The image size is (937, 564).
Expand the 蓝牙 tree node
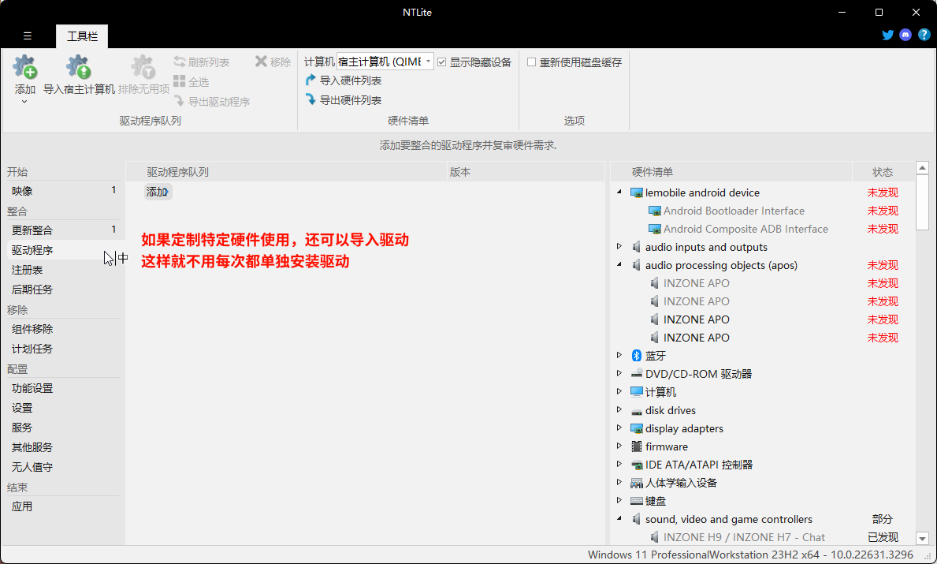[619, 355]
